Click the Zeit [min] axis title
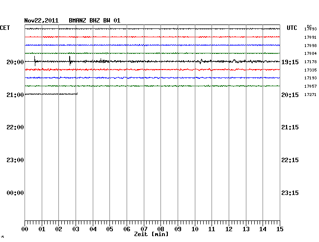This screenshot has width=319, height=242. coord(151,234)
